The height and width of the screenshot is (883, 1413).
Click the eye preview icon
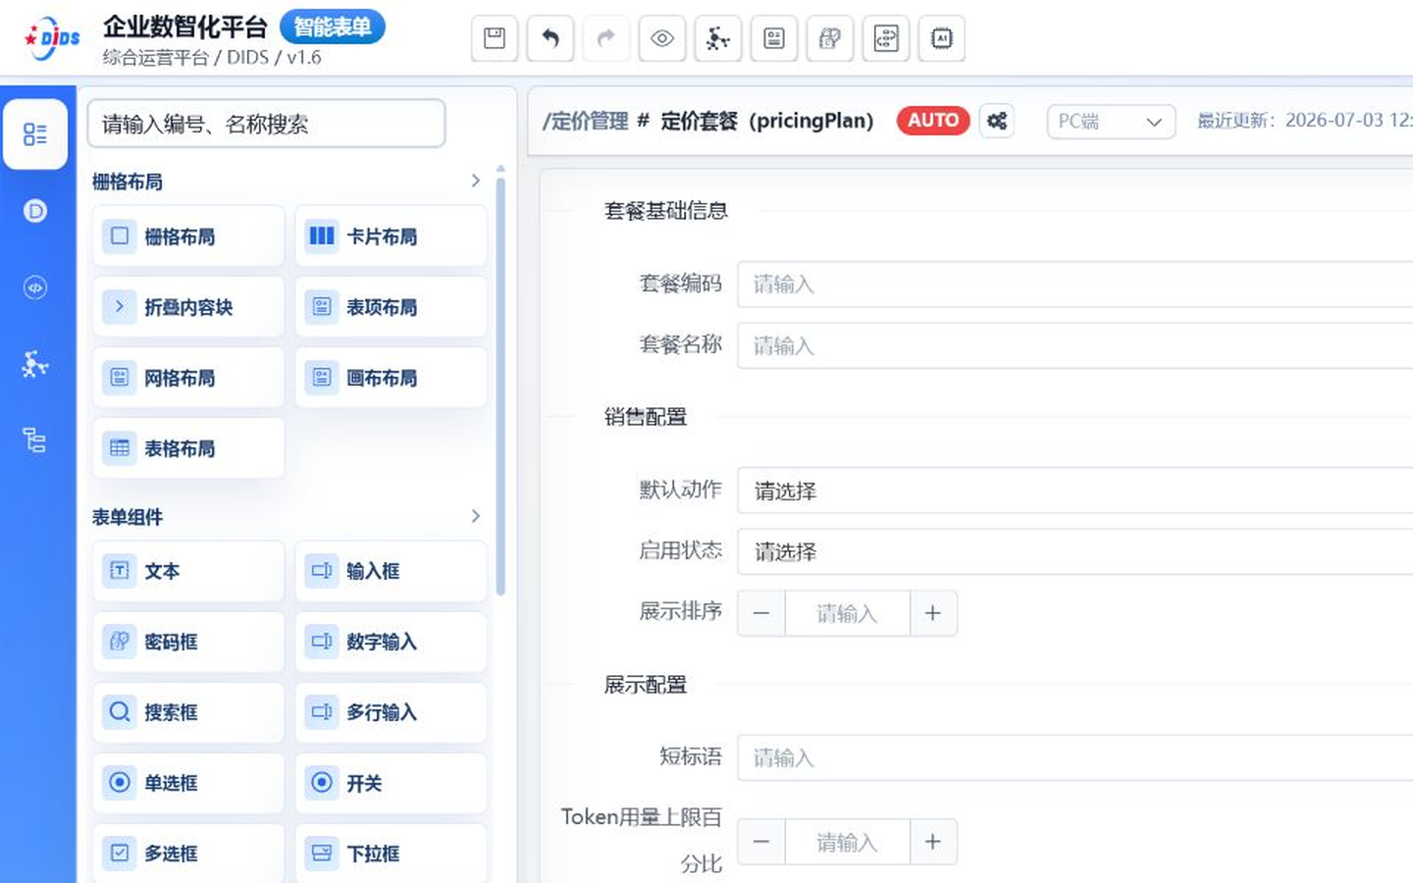pos(662,38)
